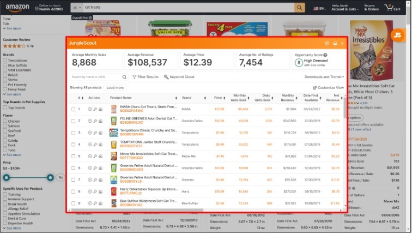Screen dimensions: 412x234
Task: Open JungleScout settings gear icon
Action: pos(327,44)
